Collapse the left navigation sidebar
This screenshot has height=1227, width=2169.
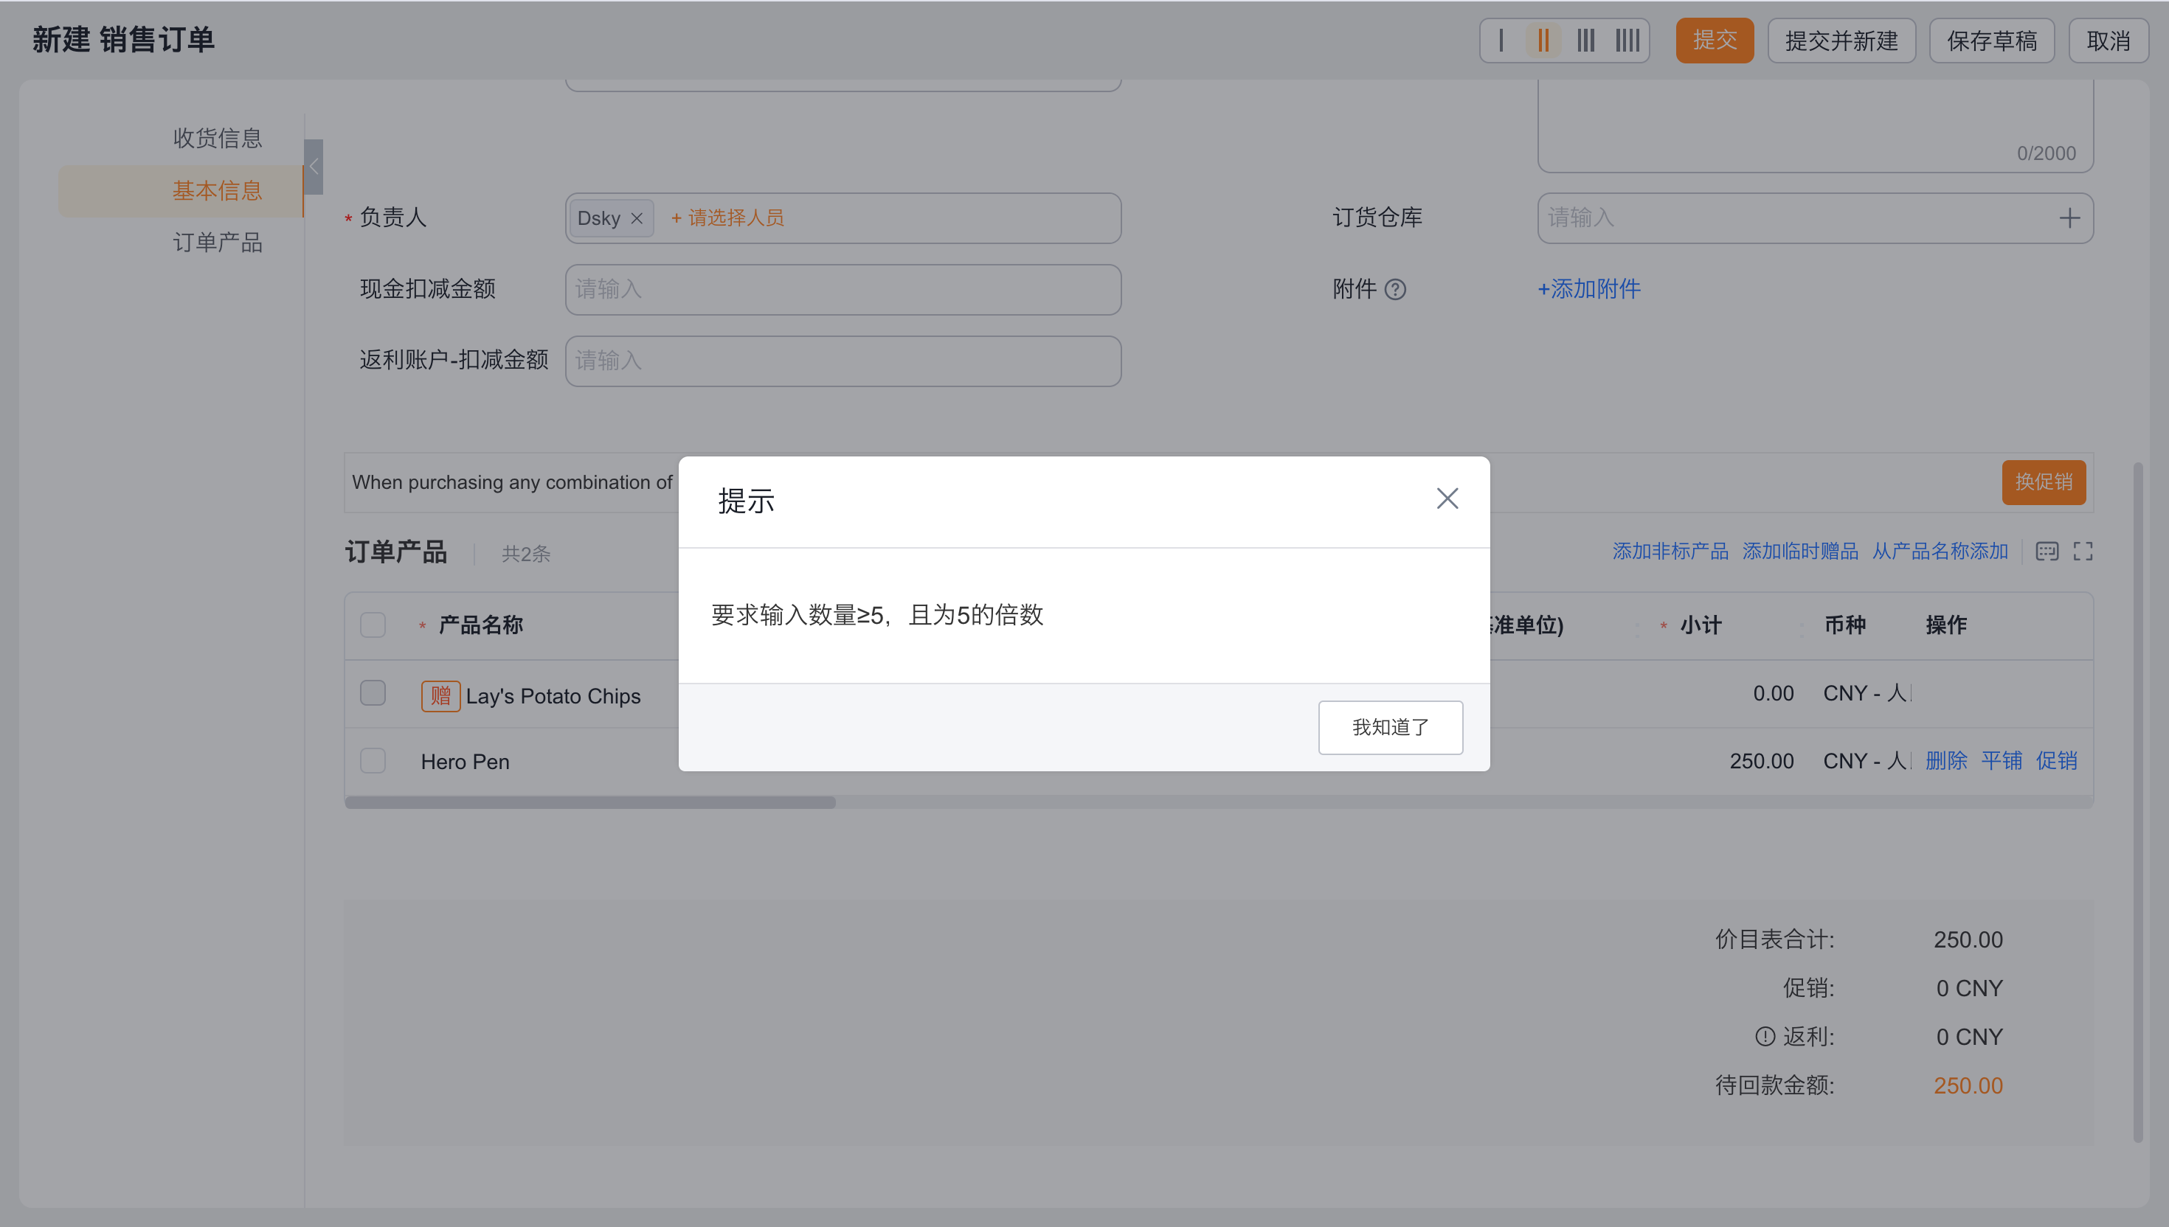click(314, 167)
